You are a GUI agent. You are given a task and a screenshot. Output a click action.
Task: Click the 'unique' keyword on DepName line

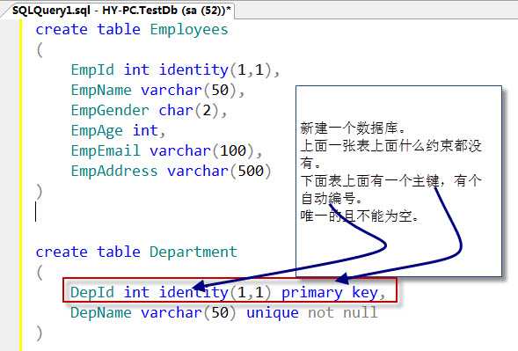click(x=273, y=313)
